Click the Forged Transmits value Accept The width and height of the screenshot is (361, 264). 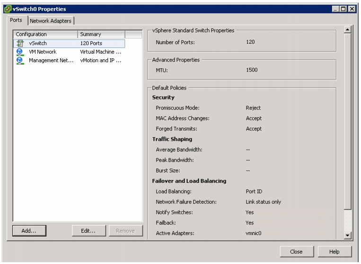[x=254, y=128]
